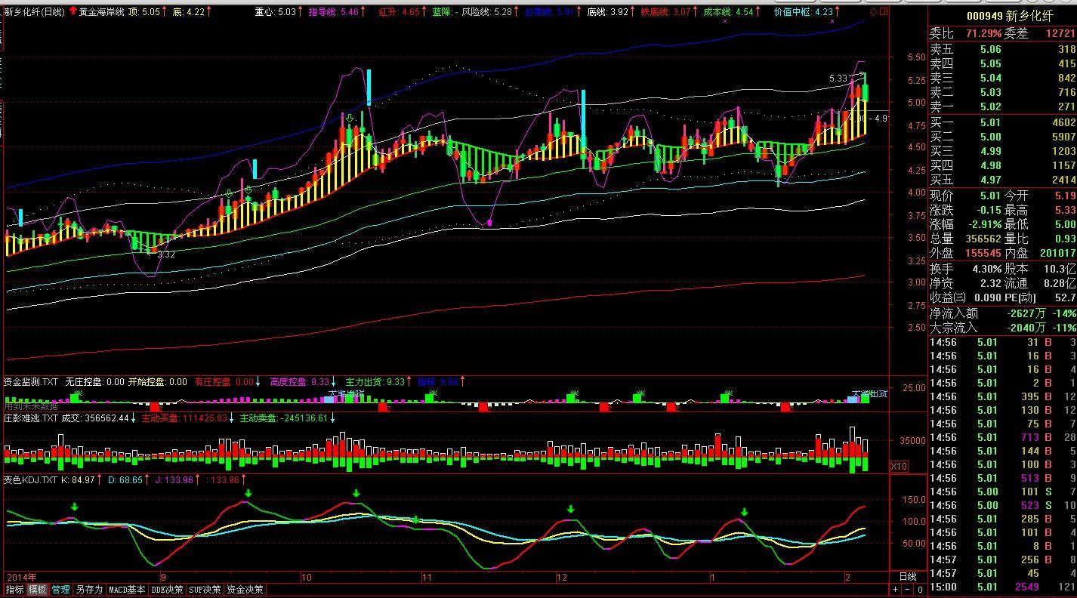Image resolution: width=1077 pixels, height=598 pixels.
Task: Click the 资金监测.TXT indicator label
Action: pos(31,382)
